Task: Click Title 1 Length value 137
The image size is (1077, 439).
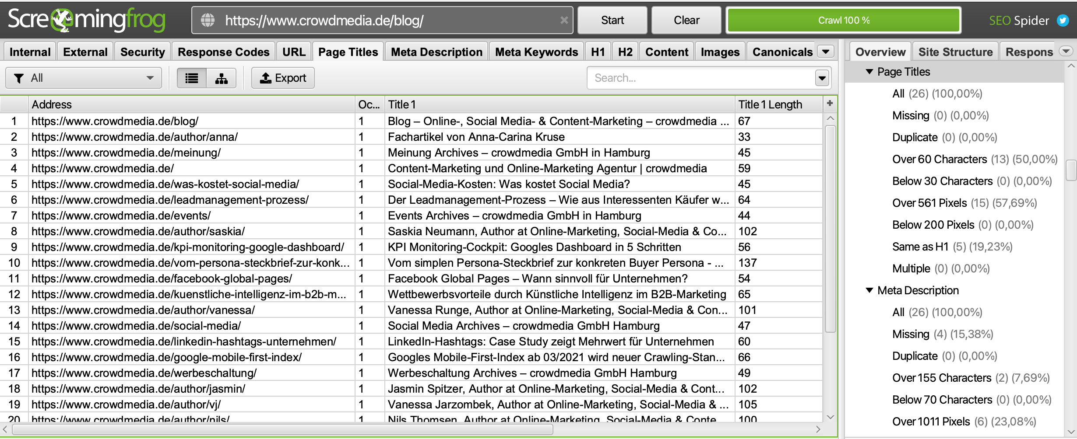Action: pos(747,263)
